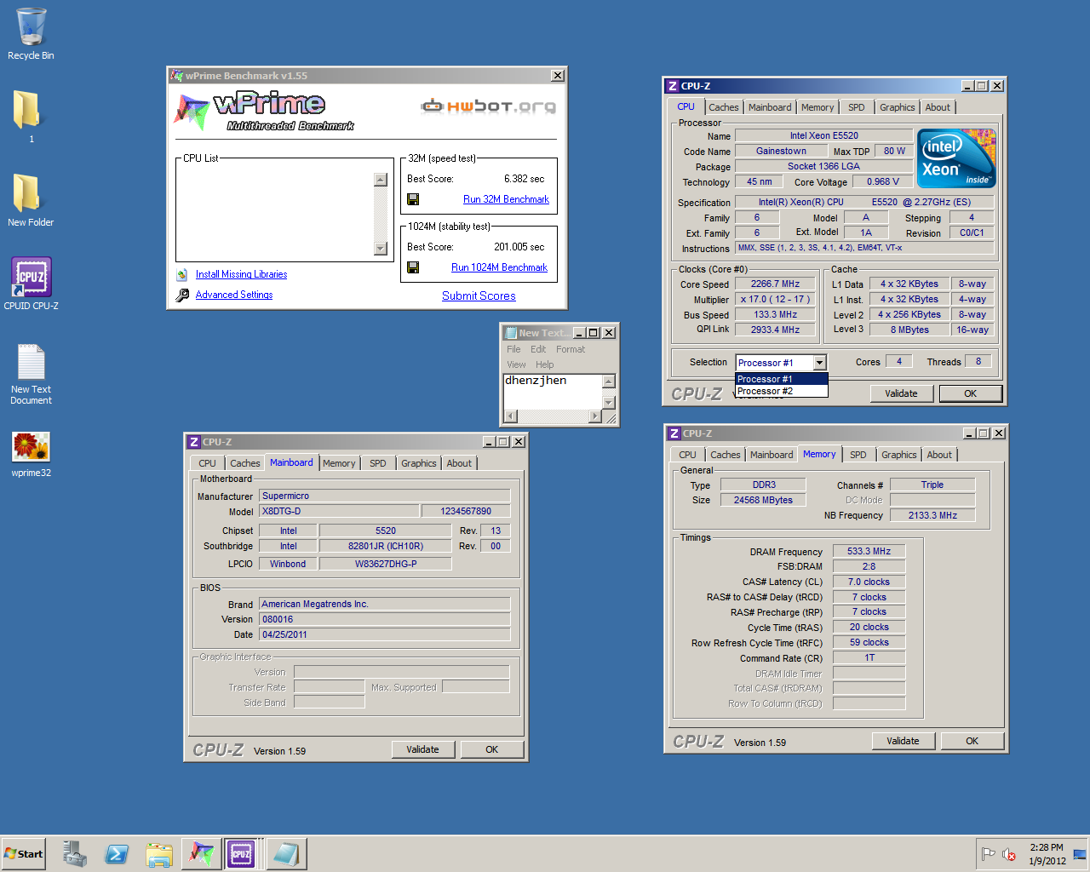Click Validate in top CPU-Z window
The width and height of the screenshot is (1090, 872).
click(x=902, y=393)
